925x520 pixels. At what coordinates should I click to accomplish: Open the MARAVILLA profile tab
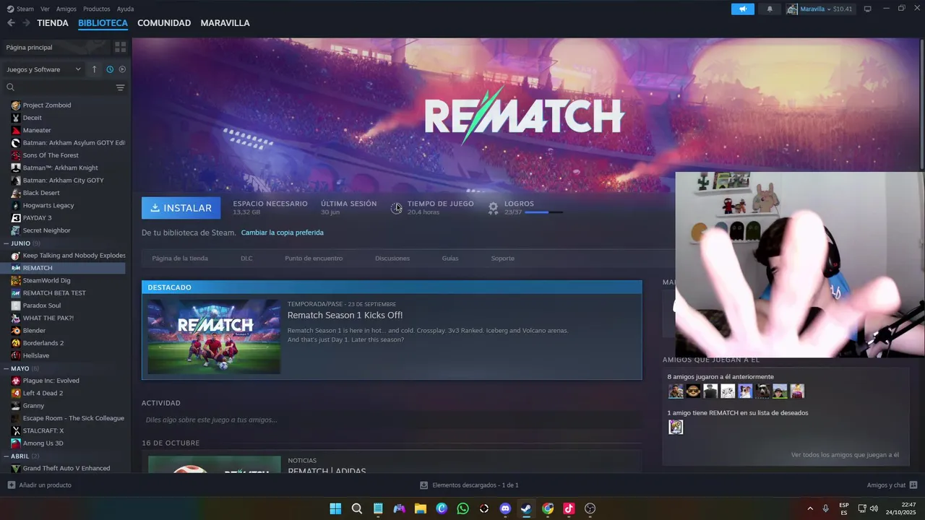tap(225, 23)
